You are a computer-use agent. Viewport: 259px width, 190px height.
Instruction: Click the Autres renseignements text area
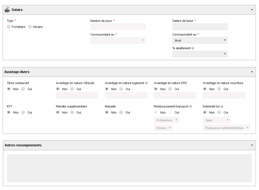point(129,168)
